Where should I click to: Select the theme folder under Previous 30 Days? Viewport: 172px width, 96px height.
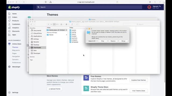click(51, 35)
